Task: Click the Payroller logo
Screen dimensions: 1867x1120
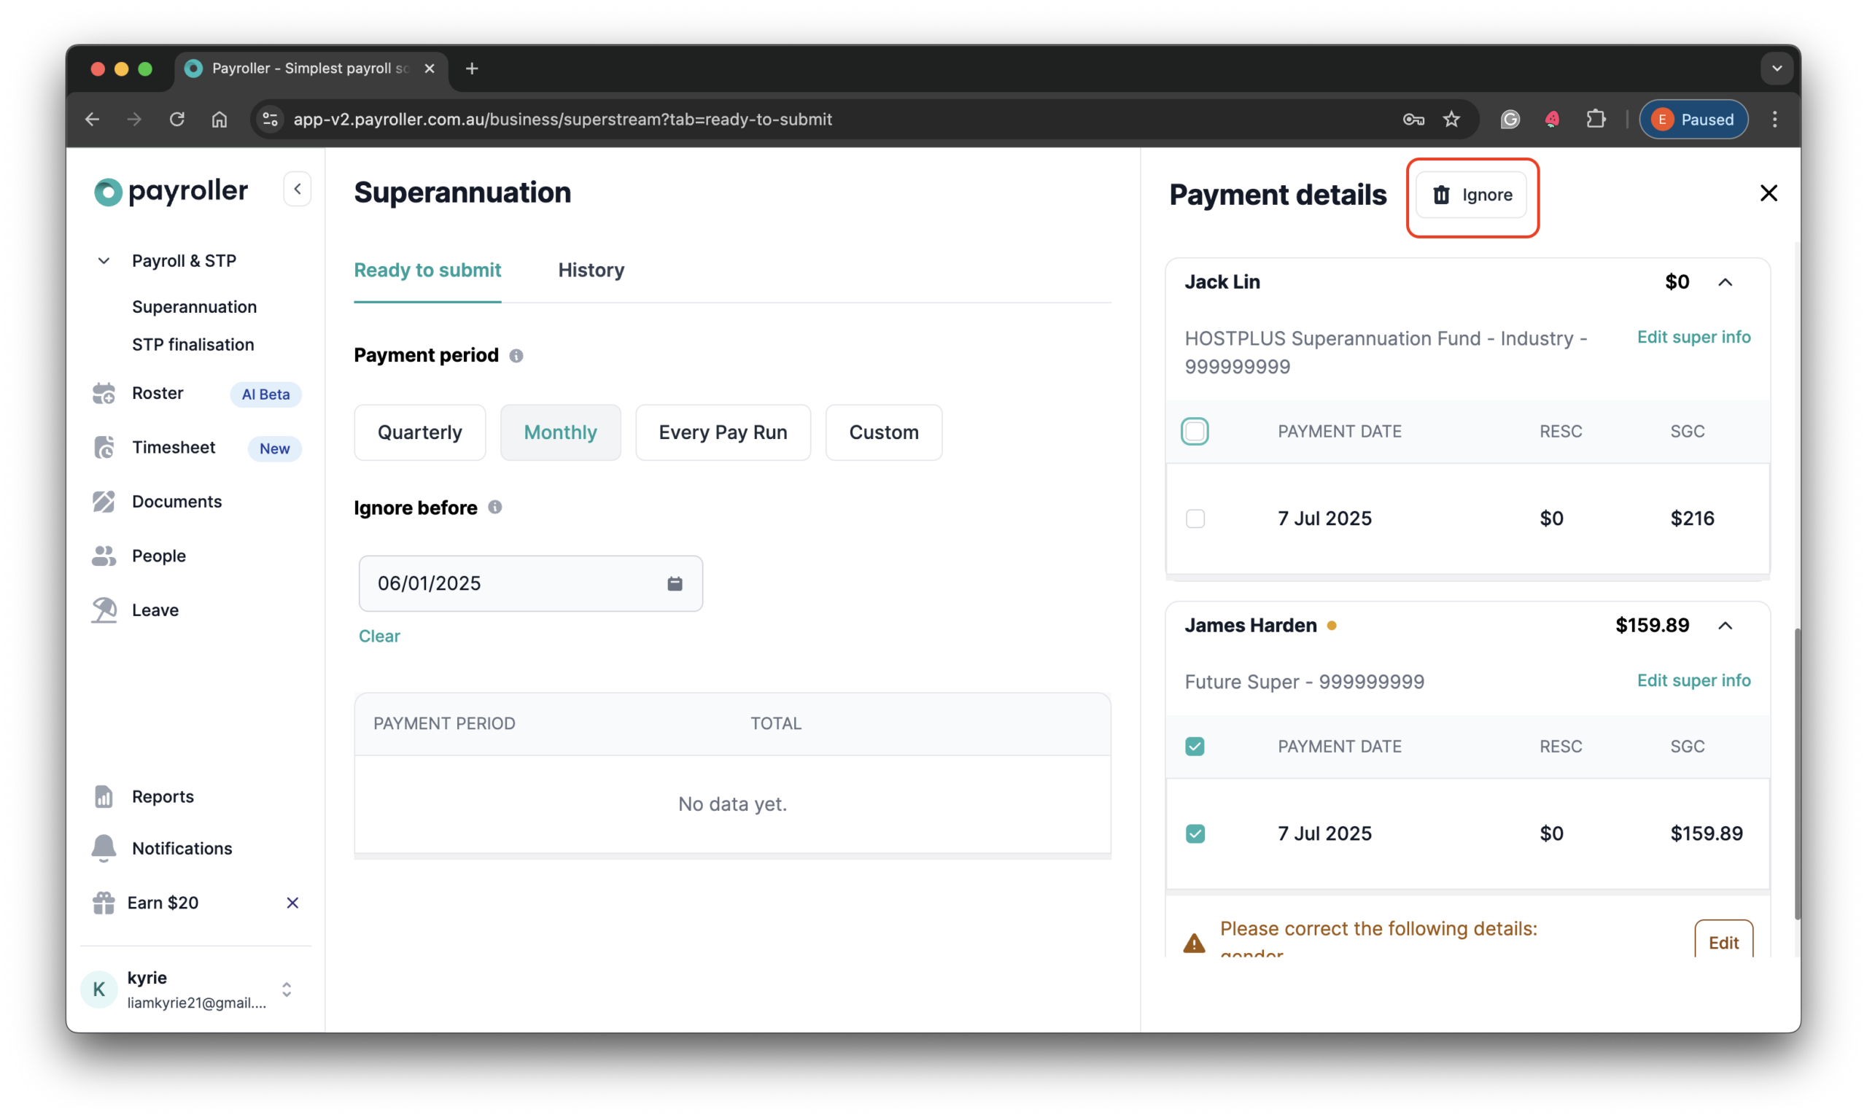Action: click(171, 191)
